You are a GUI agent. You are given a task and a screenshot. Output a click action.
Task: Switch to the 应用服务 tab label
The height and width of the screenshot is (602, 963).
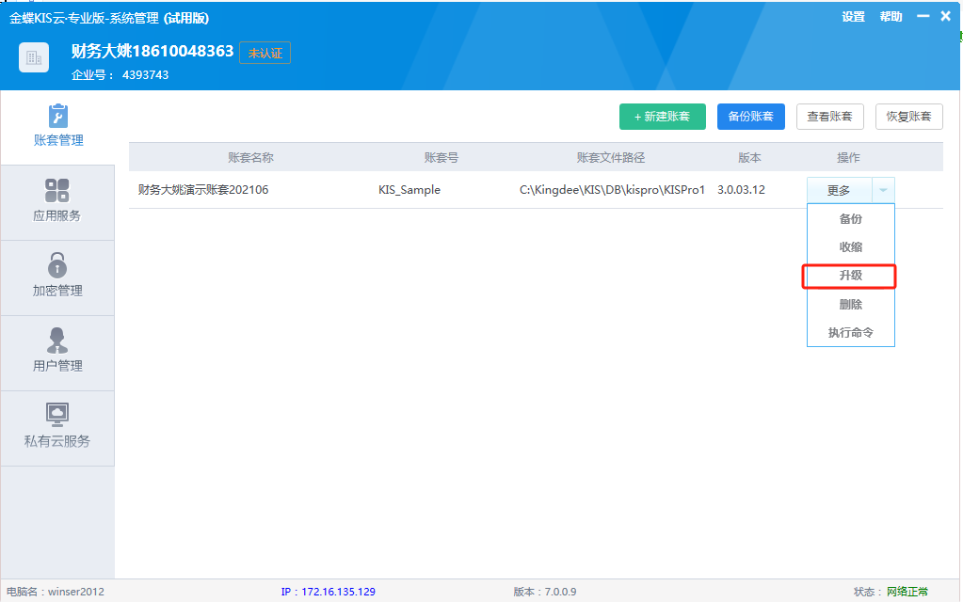[x=57, y=216]
